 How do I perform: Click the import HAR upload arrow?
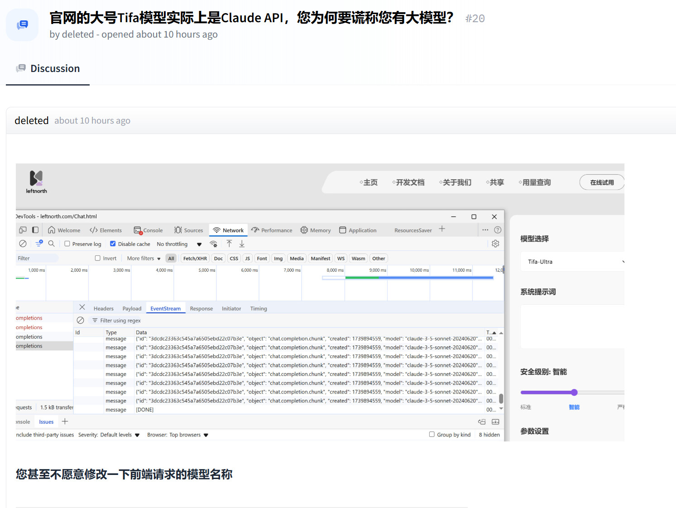pos(229,244)
